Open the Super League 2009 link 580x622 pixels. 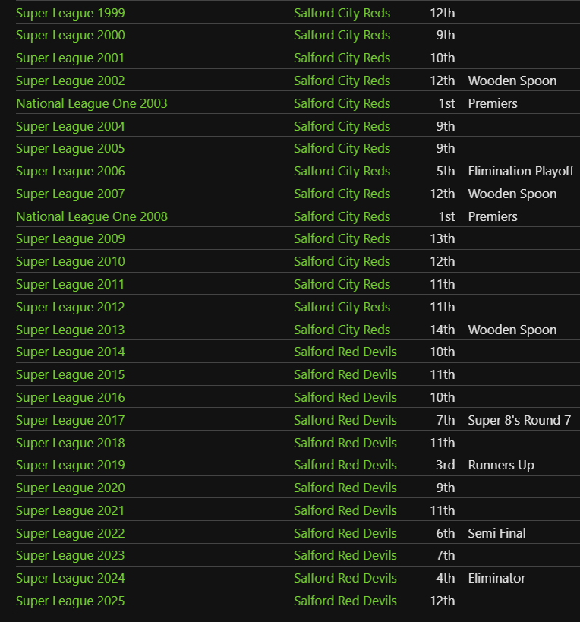click(x=70, y=238)
